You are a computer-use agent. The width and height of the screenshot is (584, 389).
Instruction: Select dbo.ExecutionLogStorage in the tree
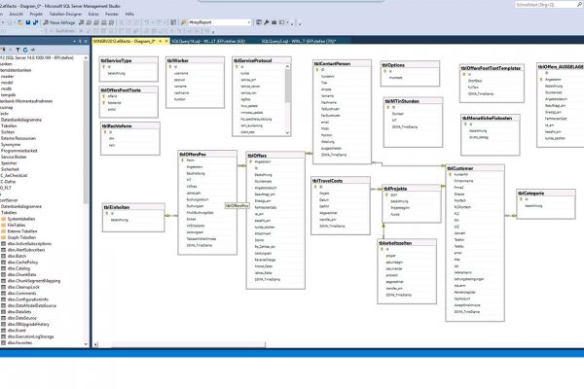[30, 336]
